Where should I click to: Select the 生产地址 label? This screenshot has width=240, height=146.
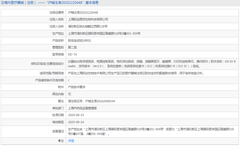click(x=58, y=33)
